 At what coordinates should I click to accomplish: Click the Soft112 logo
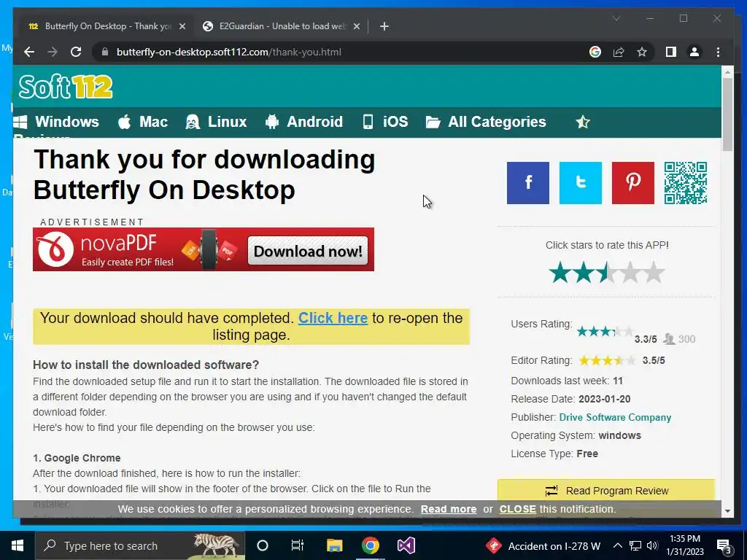tap(66, 87)
